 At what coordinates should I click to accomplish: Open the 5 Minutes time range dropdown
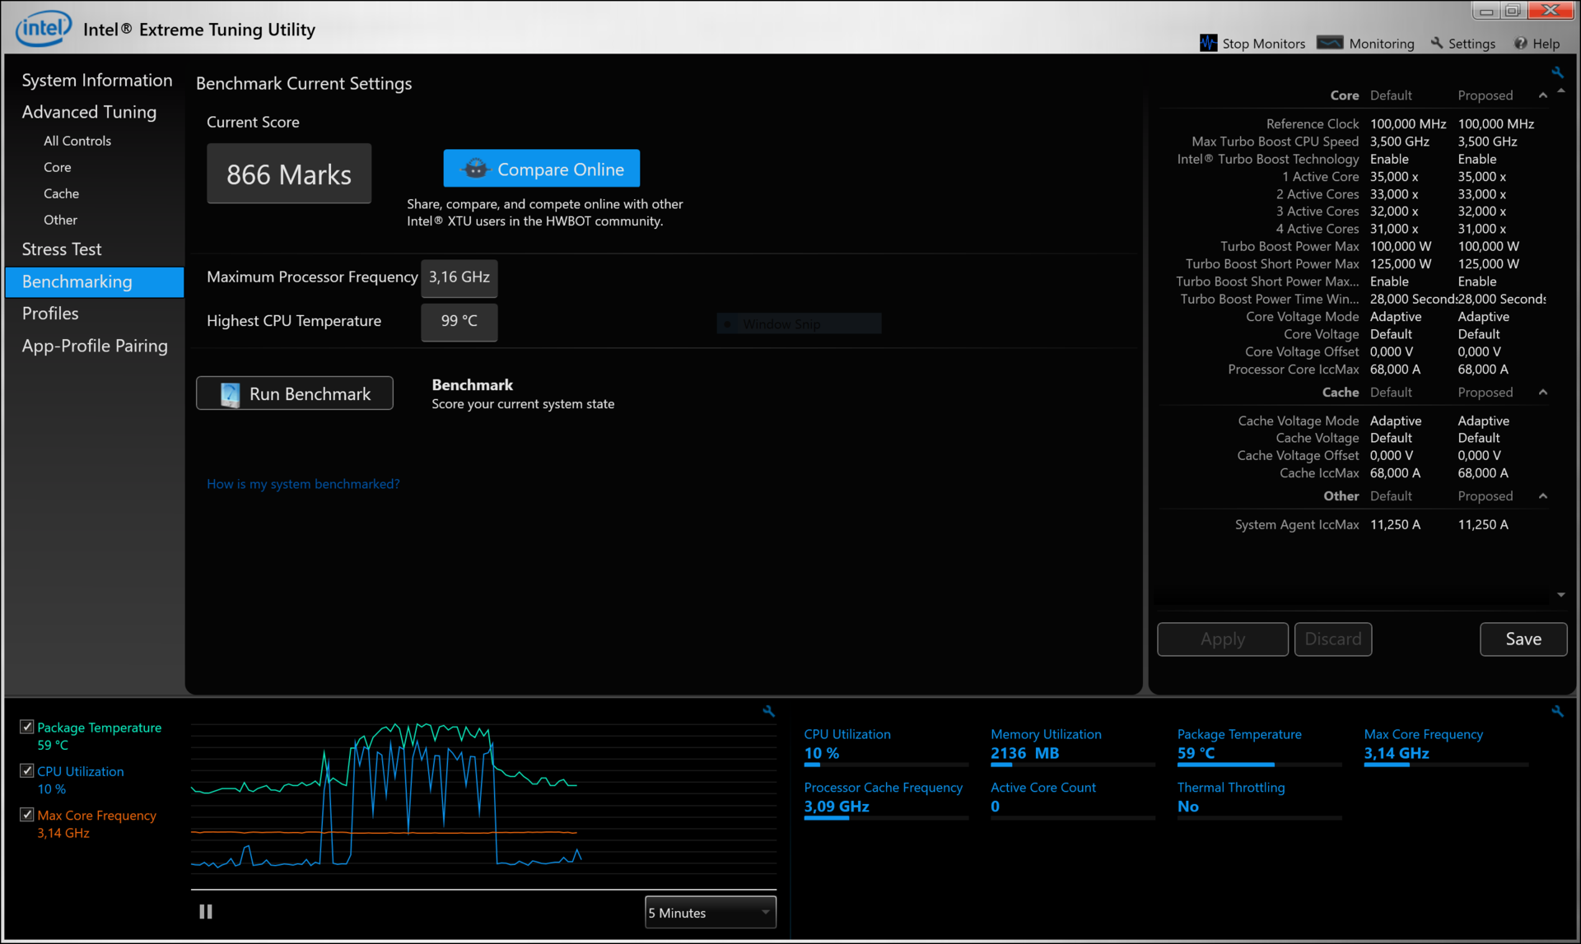[x=710, y=912]
